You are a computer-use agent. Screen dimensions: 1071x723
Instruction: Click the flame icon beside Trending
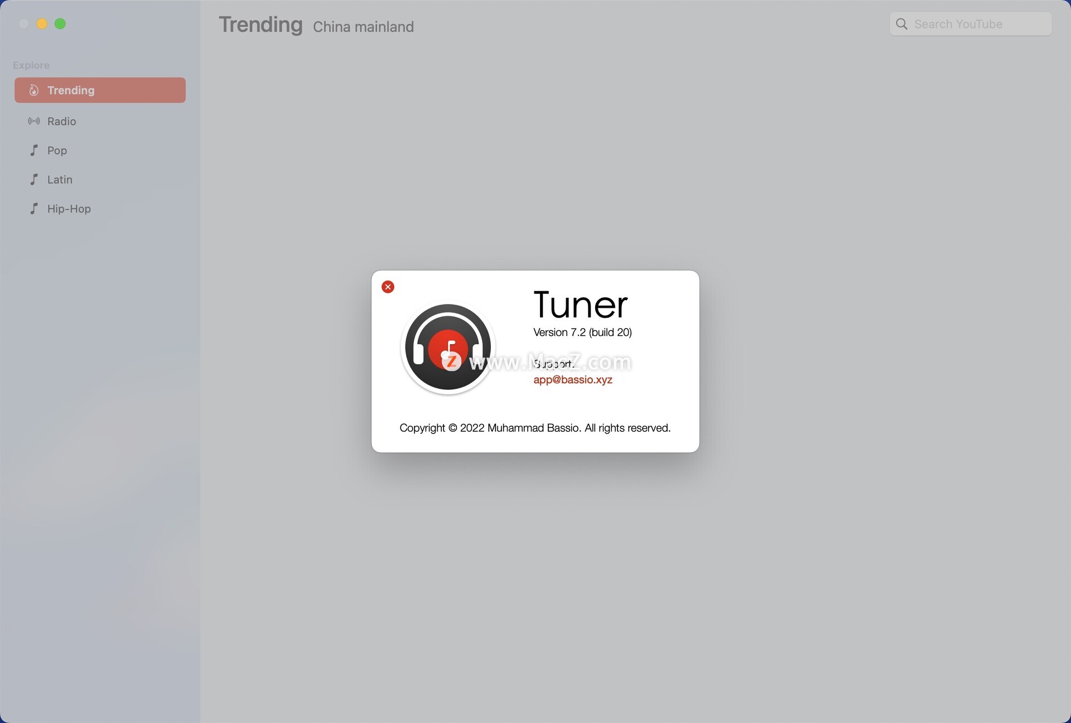tap(34, 90)
